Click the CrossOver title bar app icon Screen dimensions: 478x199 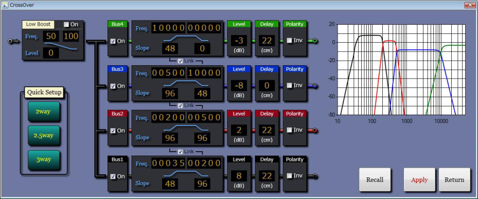[x=5, y=5]
